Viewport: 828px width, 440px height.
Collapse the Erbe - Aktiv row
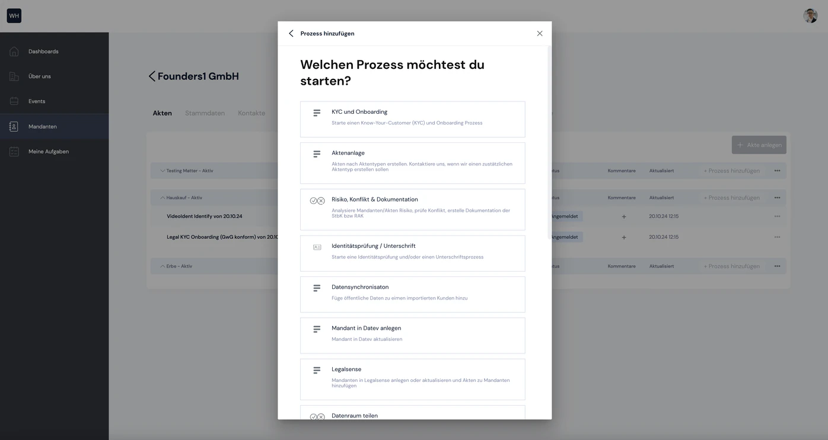163,266
